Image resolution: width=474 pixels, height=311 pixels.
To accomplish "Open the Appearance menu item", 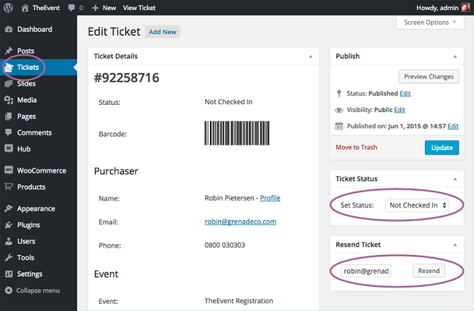I will pos(38,208).
